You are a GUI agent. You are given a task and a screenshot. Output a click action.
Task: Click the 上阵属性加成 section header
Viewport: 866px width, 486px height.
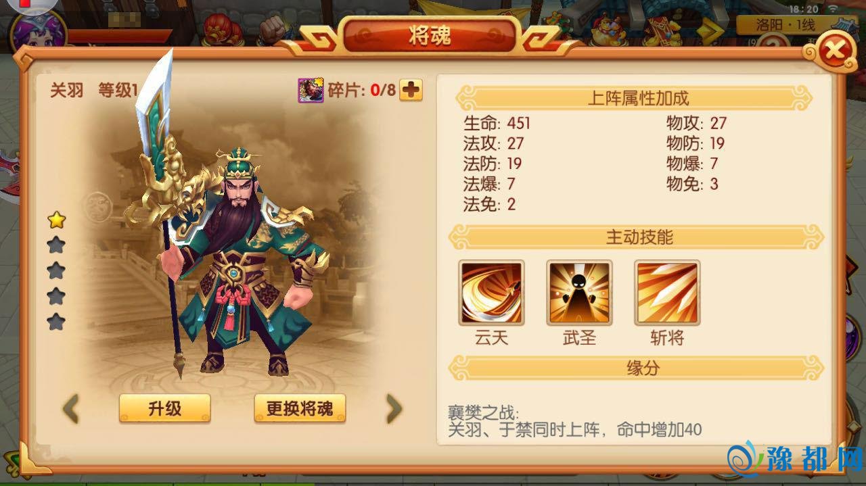[639, 98]
